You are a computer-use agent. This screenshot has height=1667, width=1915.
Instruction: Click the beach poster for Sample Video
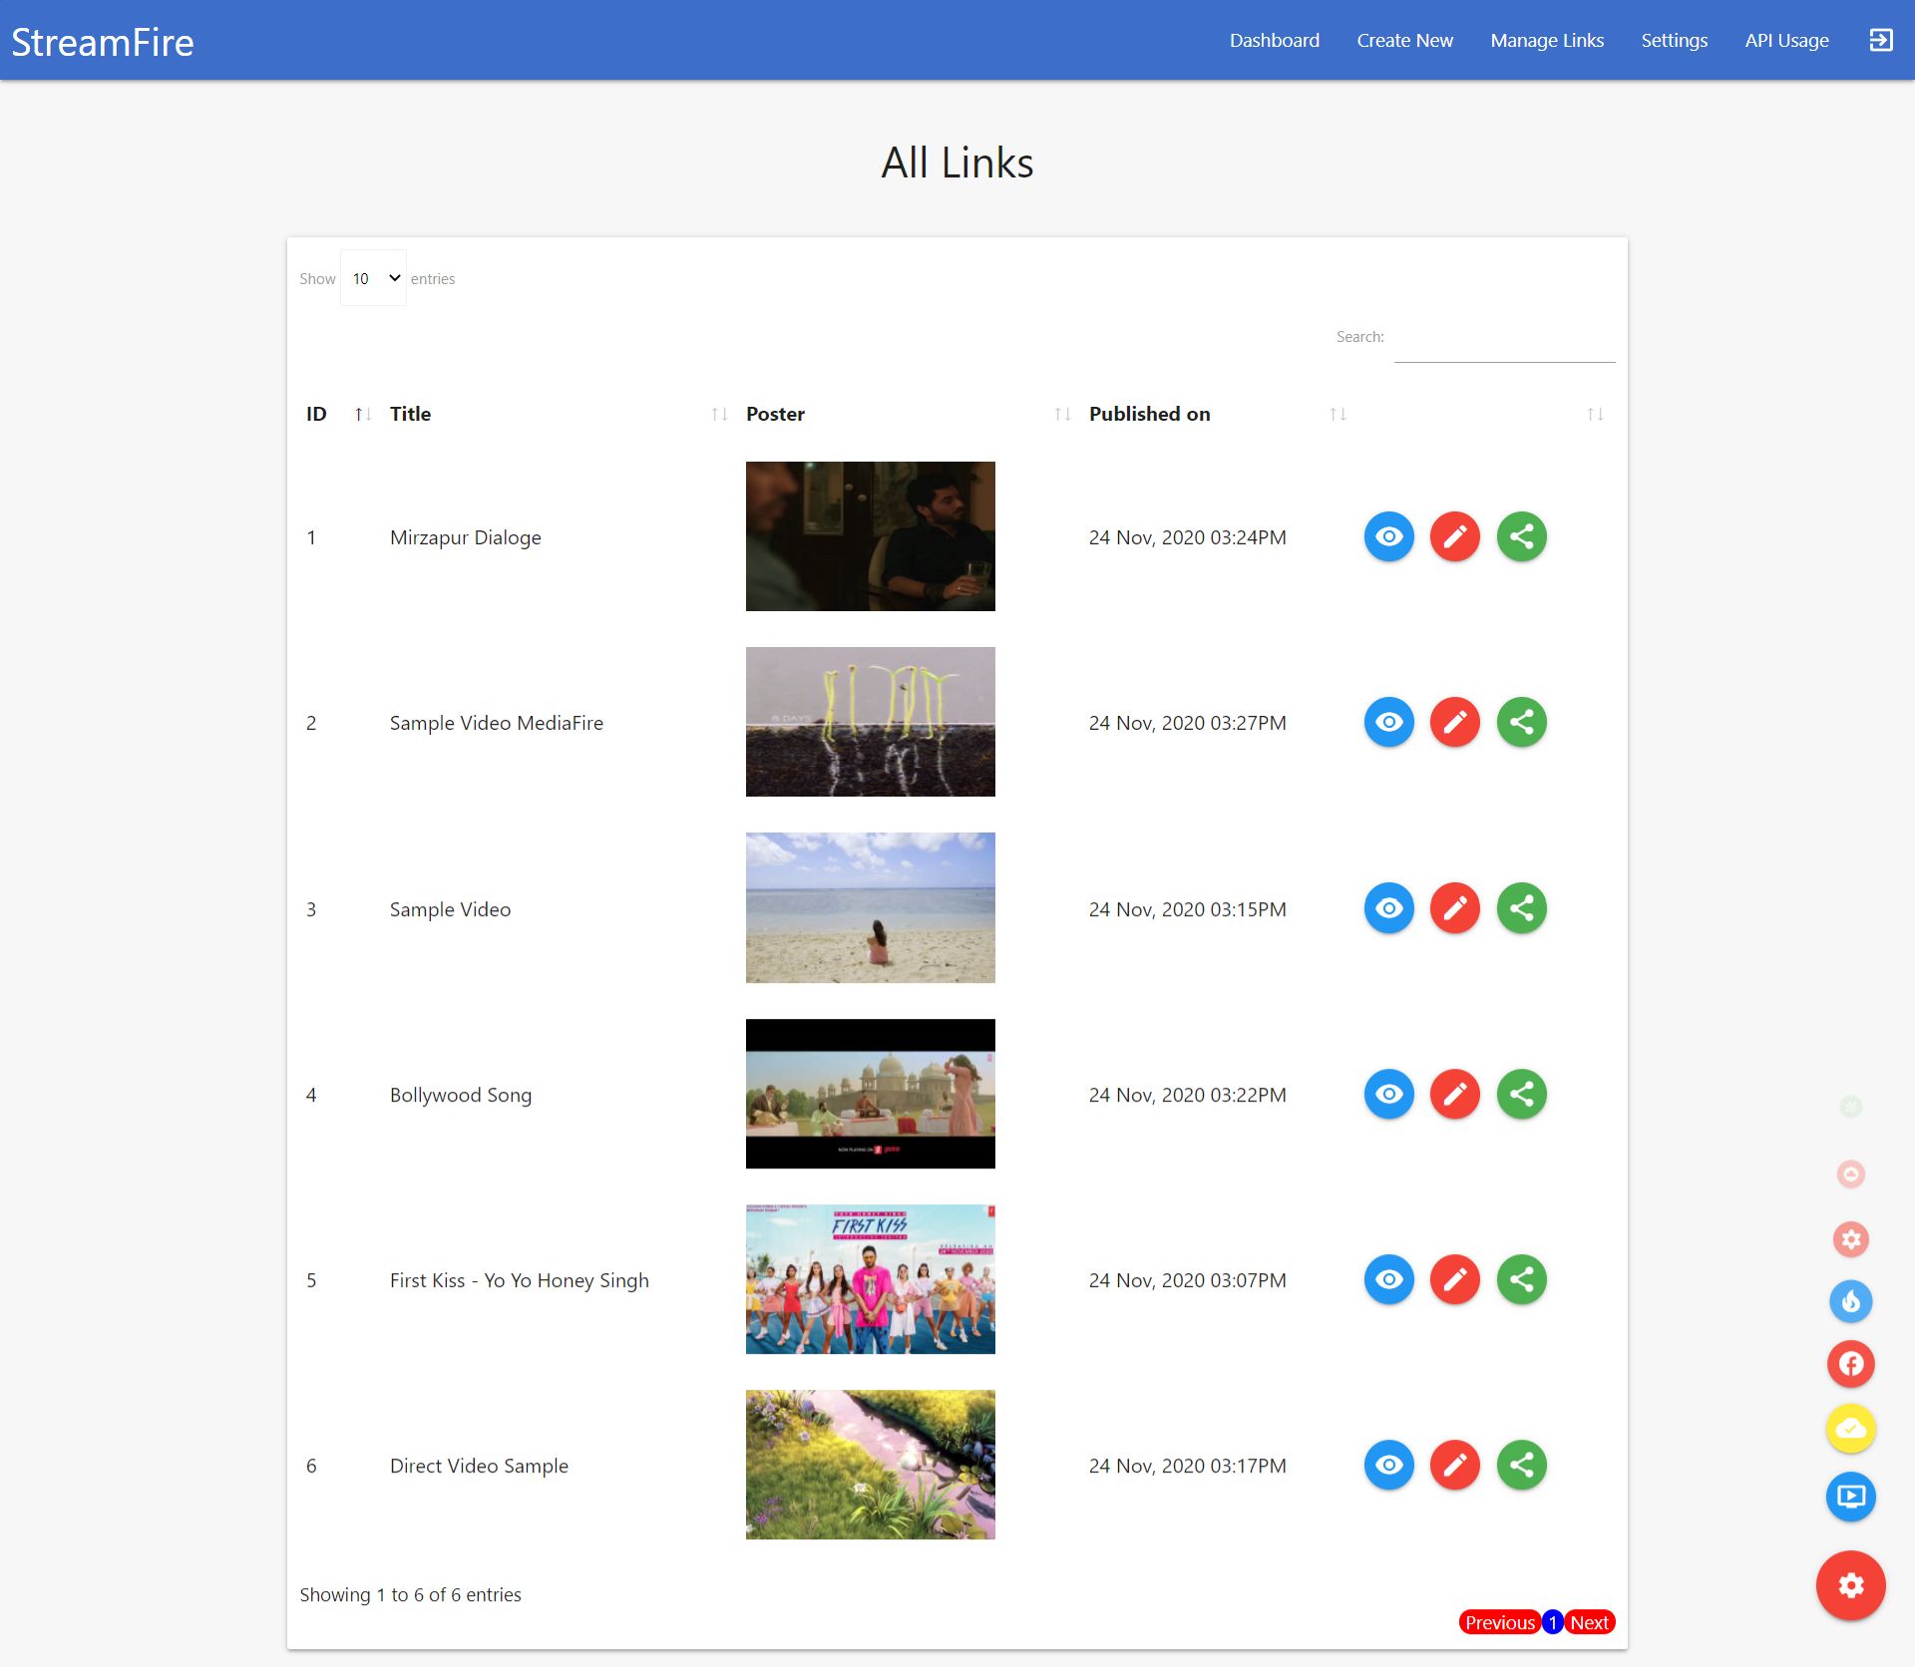870,908
